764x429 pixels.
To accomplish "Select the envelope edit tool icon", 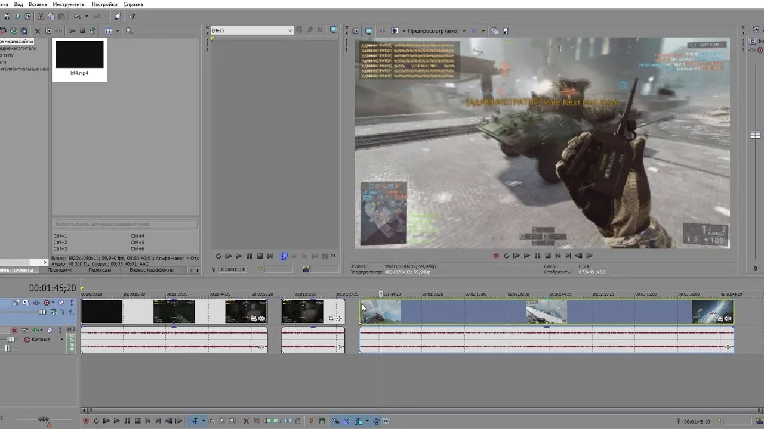I will [x=212, y=421].
